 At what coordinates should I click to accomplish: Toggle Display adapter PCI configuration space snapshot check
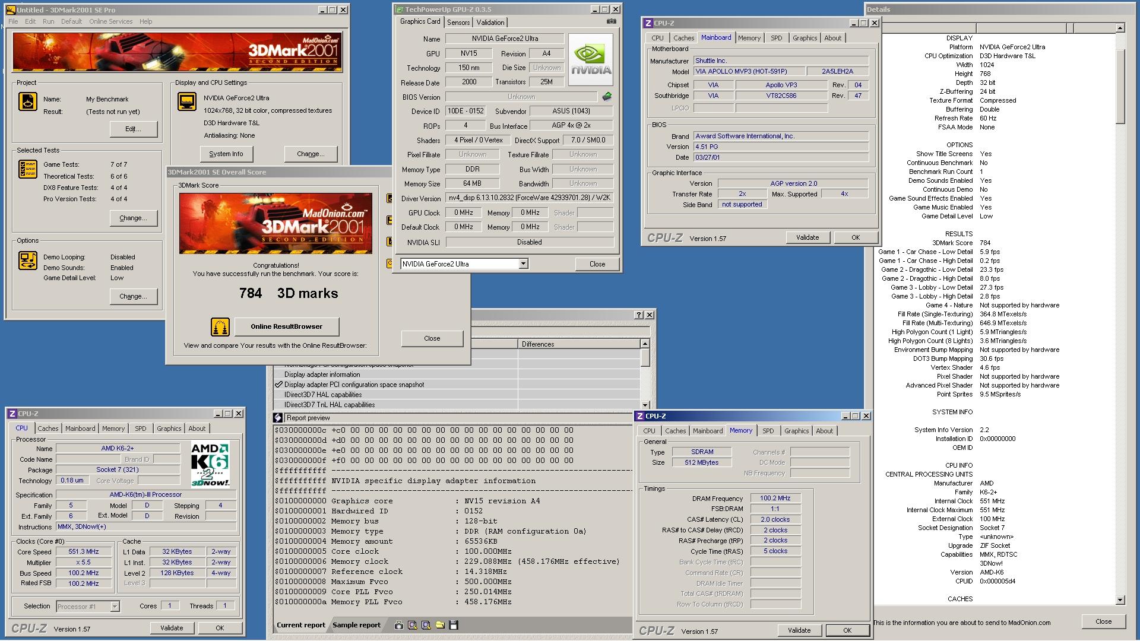(x=278, y=385)
